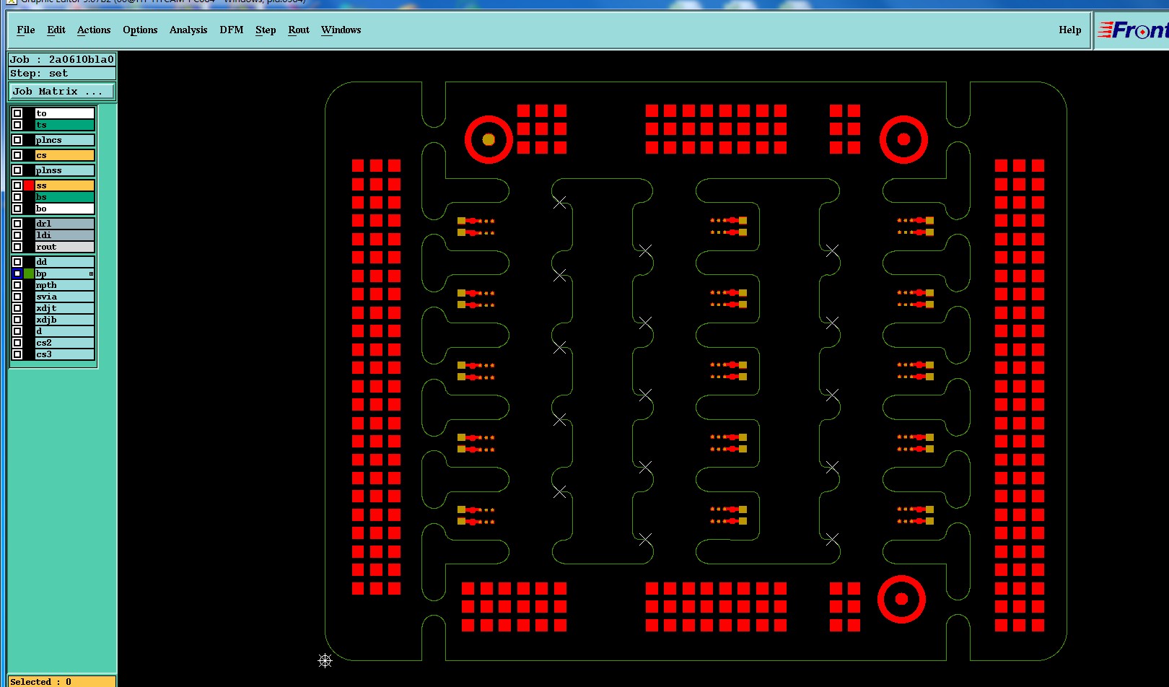Enable the 'rout' layer checkbox

coord(17,247)
